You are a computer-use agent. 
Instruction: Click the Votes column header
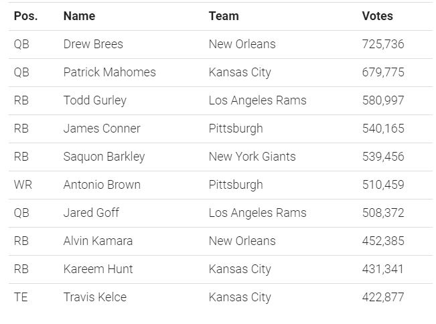coord(377,16)
